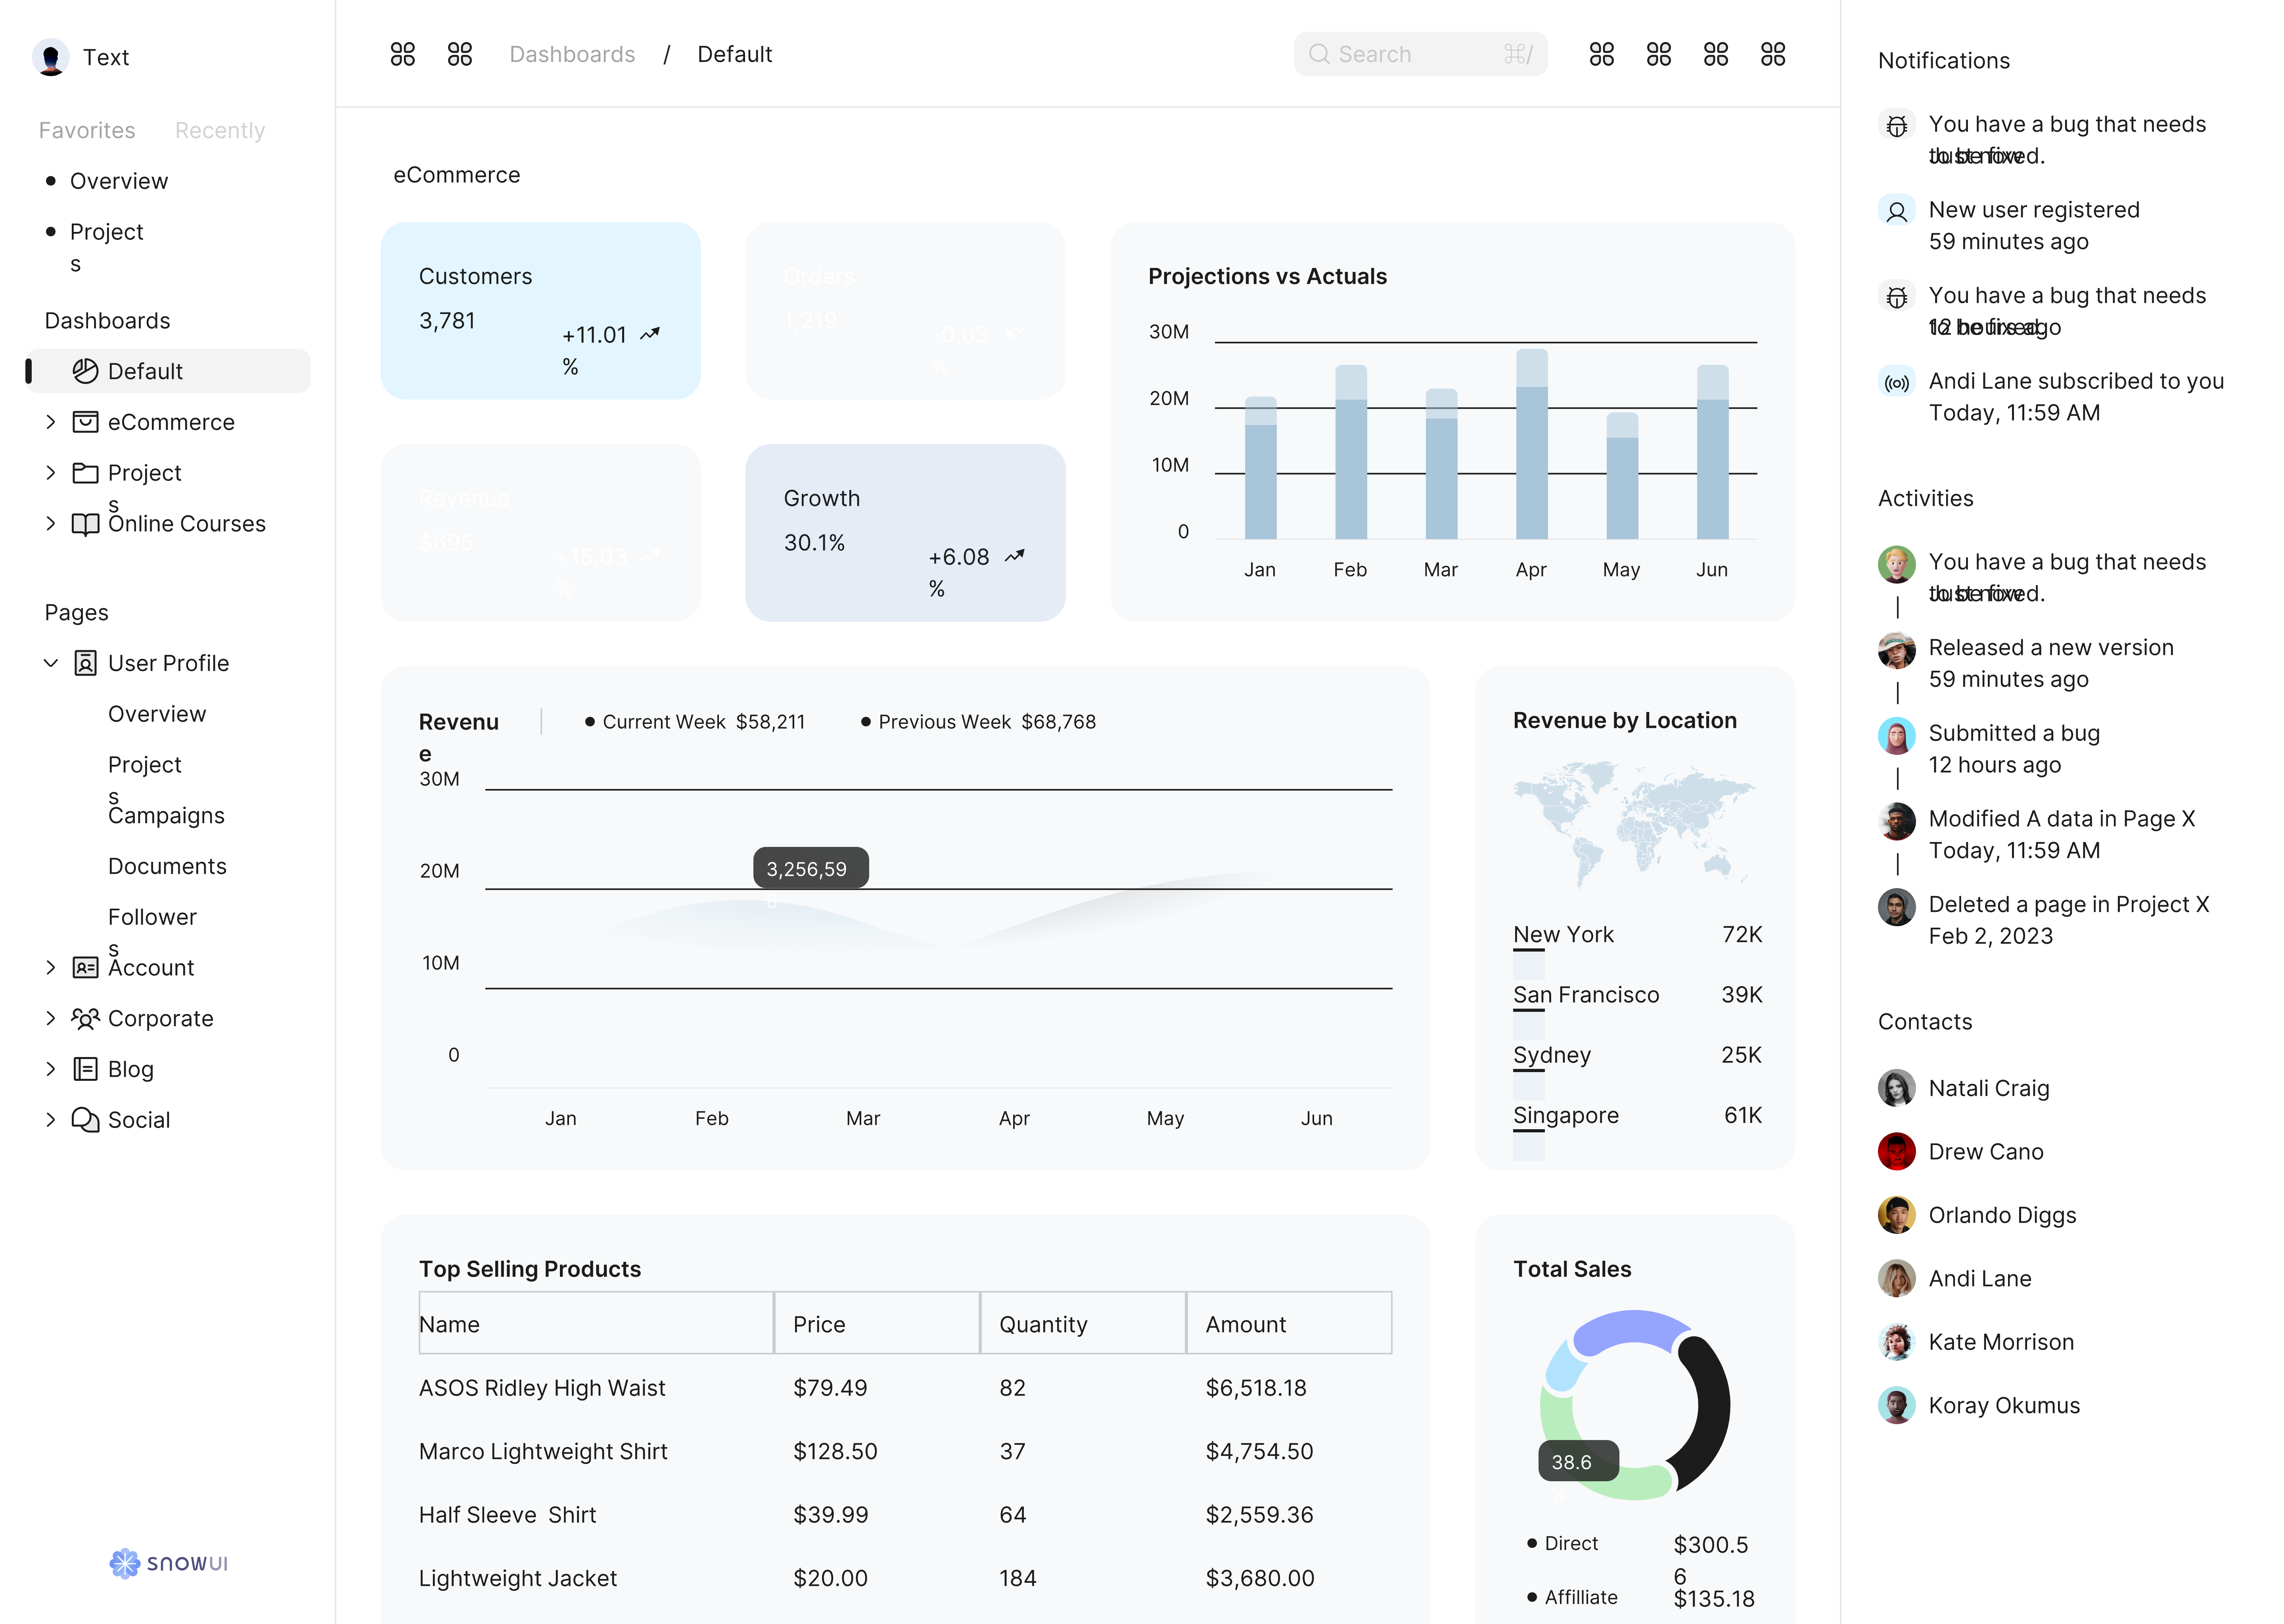Click Kate Morrison's avatar
Screen dimensions: 2284x1624
(x=1896, y=1342)
